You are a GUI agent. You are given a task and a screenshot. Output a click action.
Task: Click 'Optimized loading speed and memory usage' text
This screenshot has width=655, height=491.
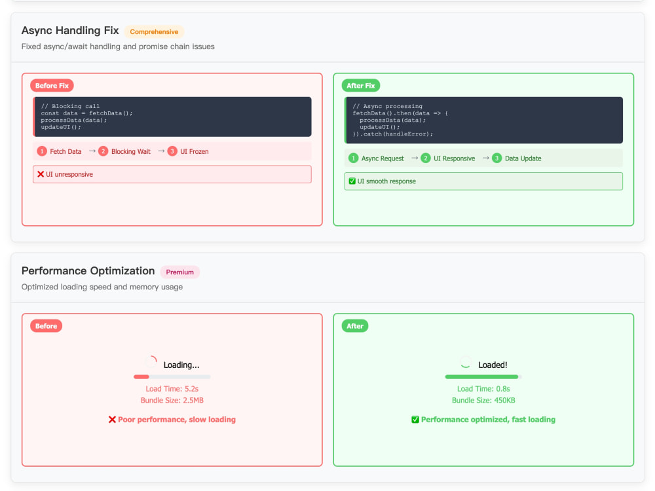coord(102,287)
